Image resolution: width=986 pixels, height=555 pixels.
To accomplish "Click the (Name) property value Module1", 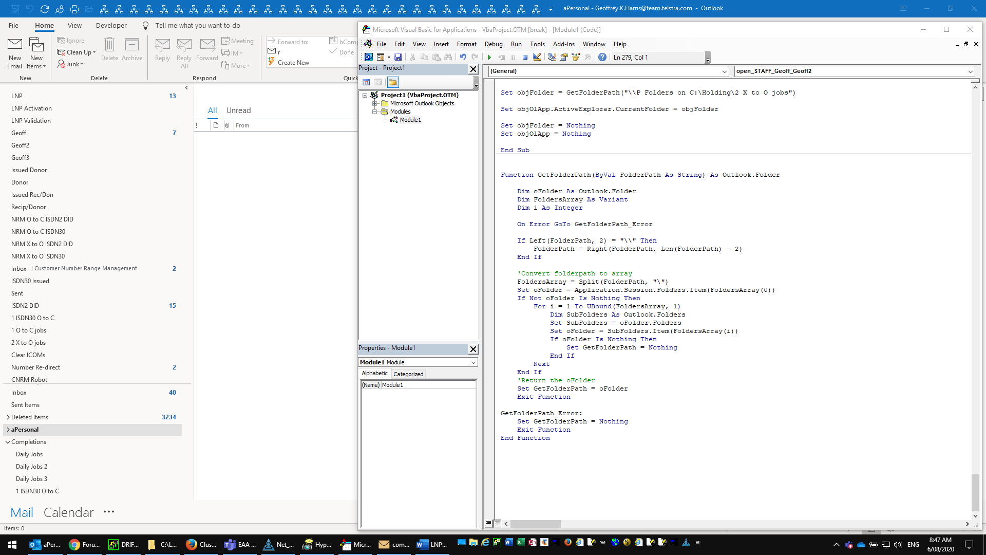I will [428, 385].
